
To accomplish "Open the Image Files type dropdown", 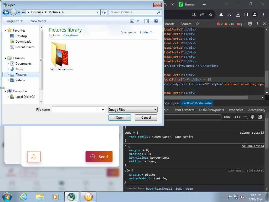I will 133,110.
